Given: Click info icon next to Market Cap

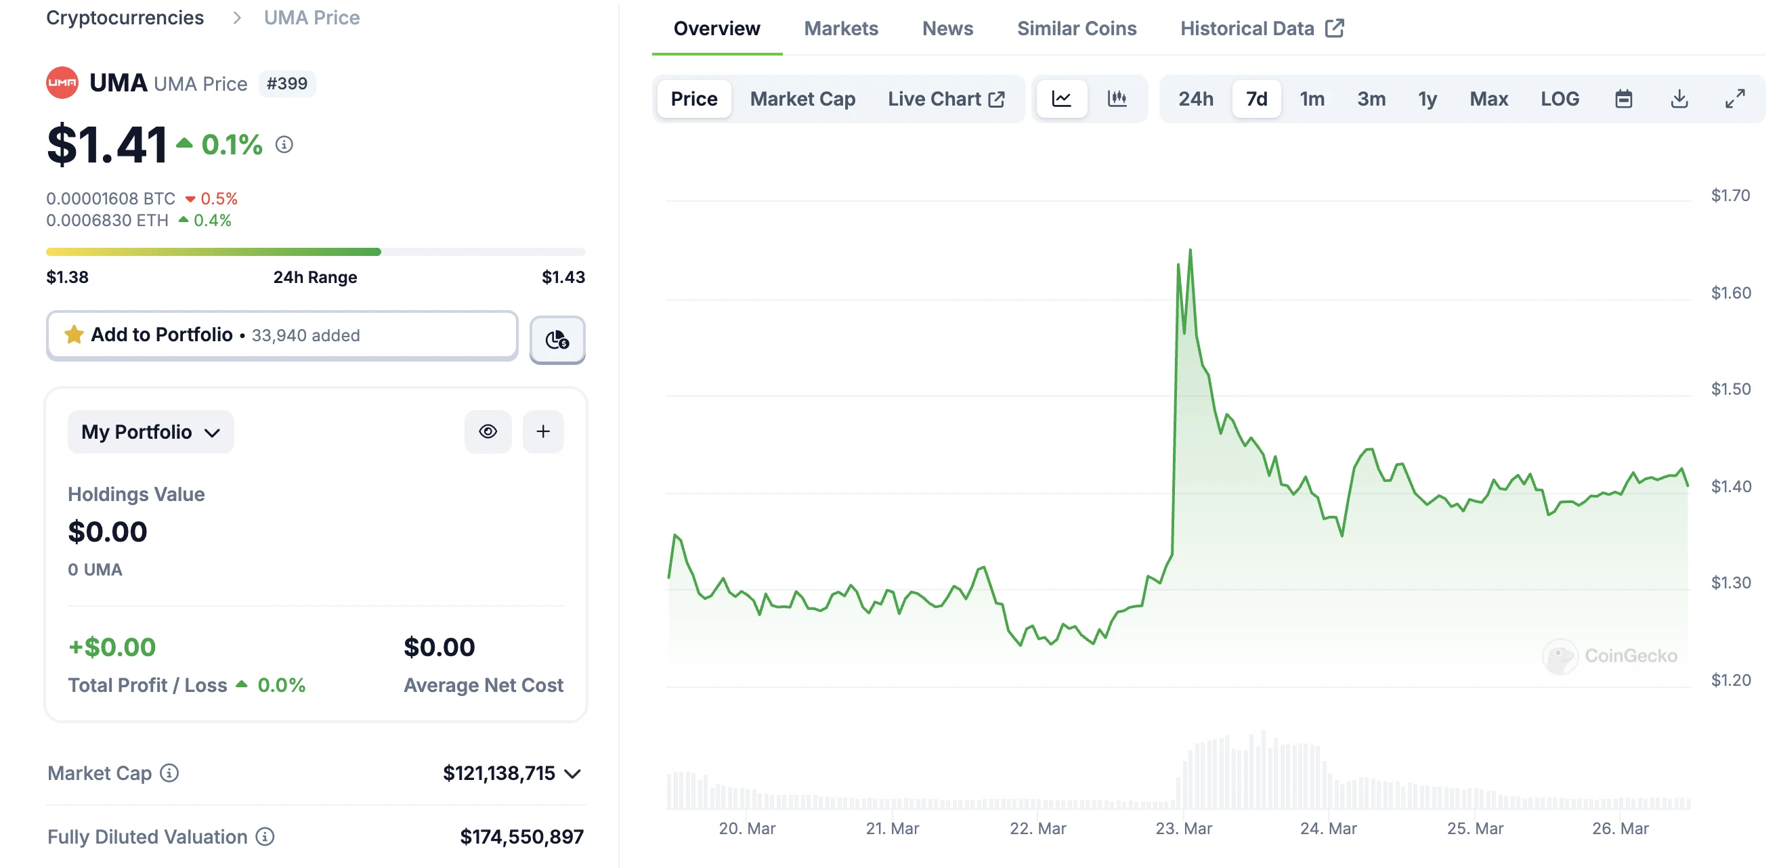Looking at the screenshot, I should coord(169,773).
